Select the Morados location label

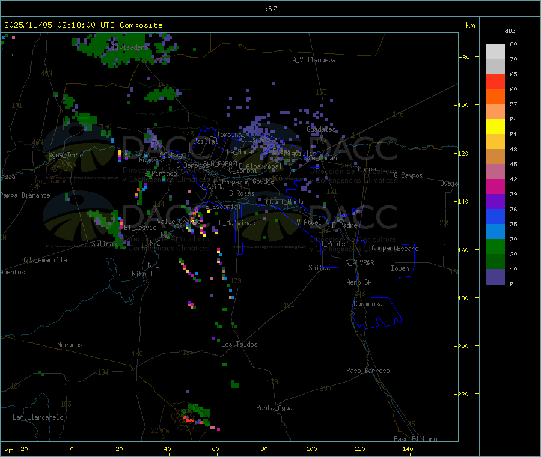tap(70, 345)
